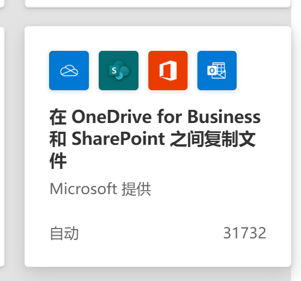Click the white vertical strip at right edge
Viewport: 301px width, 281px height.
[x=296, y=140]
